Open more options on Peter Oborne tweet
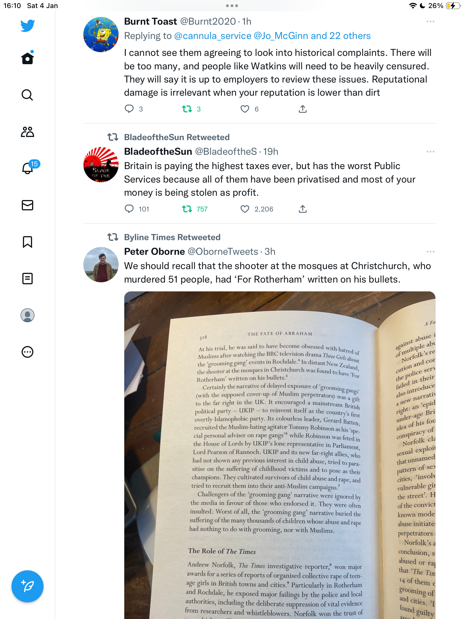The height and width of the screenshot is (619, 464). (x=430, y=252)
